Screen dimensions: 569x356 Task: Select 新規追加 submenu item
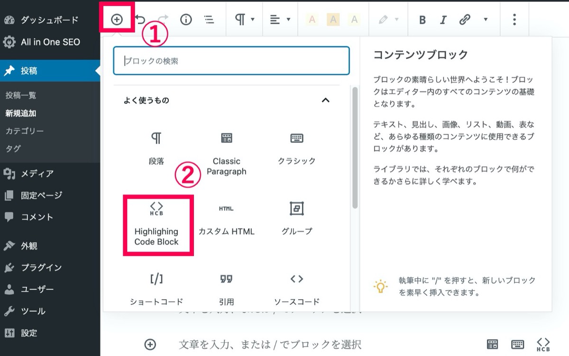(21, 113)
